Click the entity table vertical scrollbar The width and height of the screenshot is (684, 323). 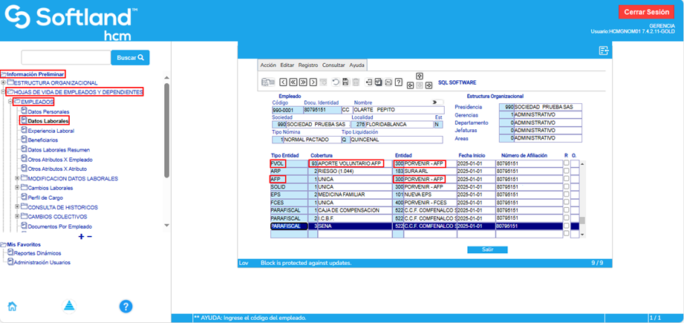(582, 195)
